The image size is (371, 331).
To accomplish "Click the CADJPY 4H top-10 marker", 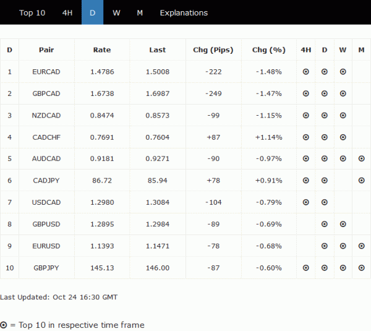I will (x=306, y=181).
